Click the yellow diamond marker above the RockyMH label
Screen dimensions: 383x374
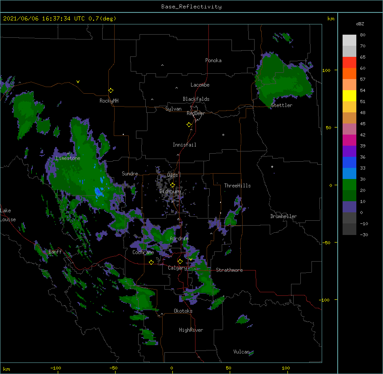pyautogui.click(x=111, y=91)
